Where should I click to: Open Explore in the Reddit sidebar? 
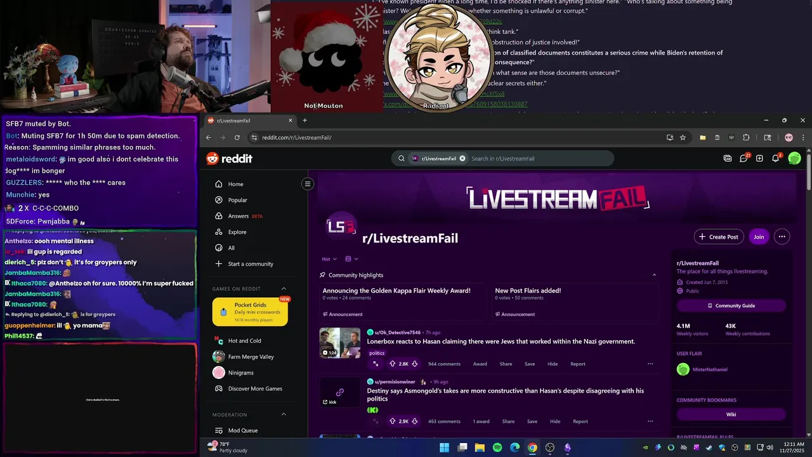tap(252, 232)
